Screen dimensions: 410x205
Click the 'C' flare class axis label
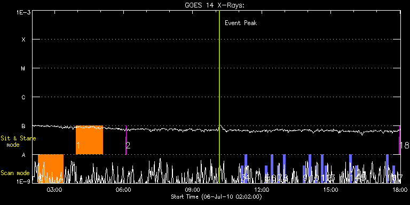click(23, 97)
